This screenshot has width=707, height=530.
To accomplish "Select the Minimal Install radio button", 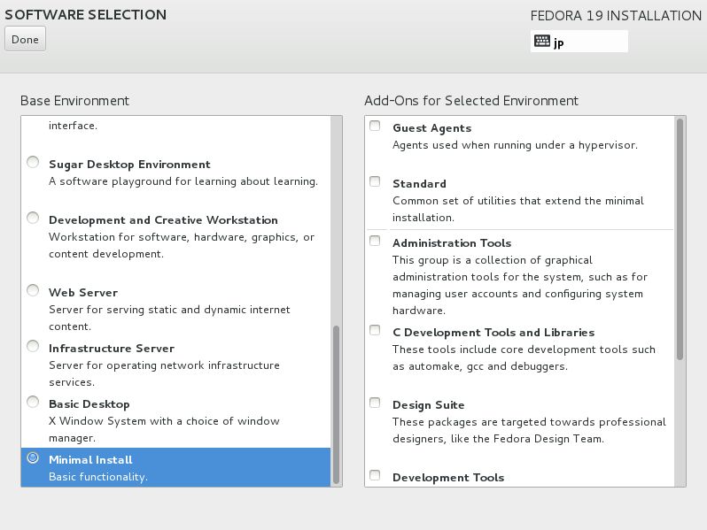I will 33,457.
